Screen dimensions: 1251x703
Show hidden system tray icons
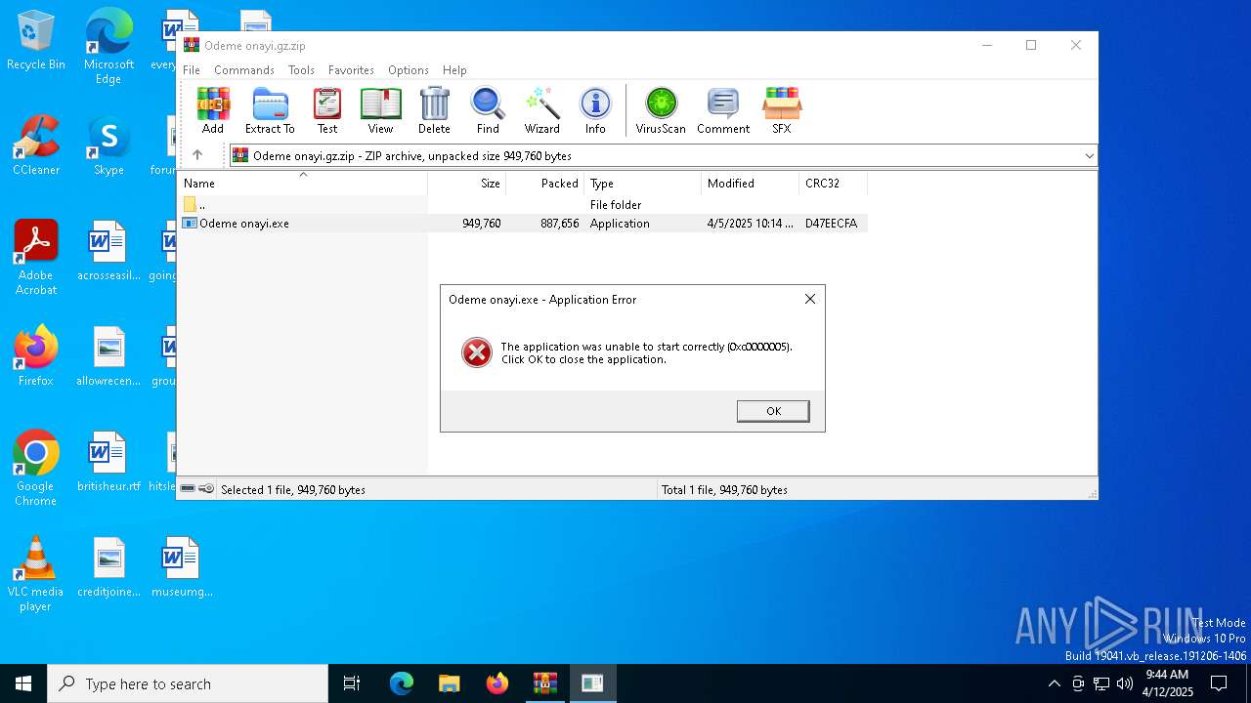tap(1054, 683)
